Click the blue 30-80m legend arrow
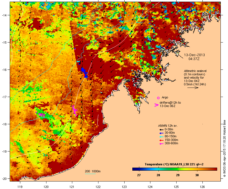 [162, 133]
